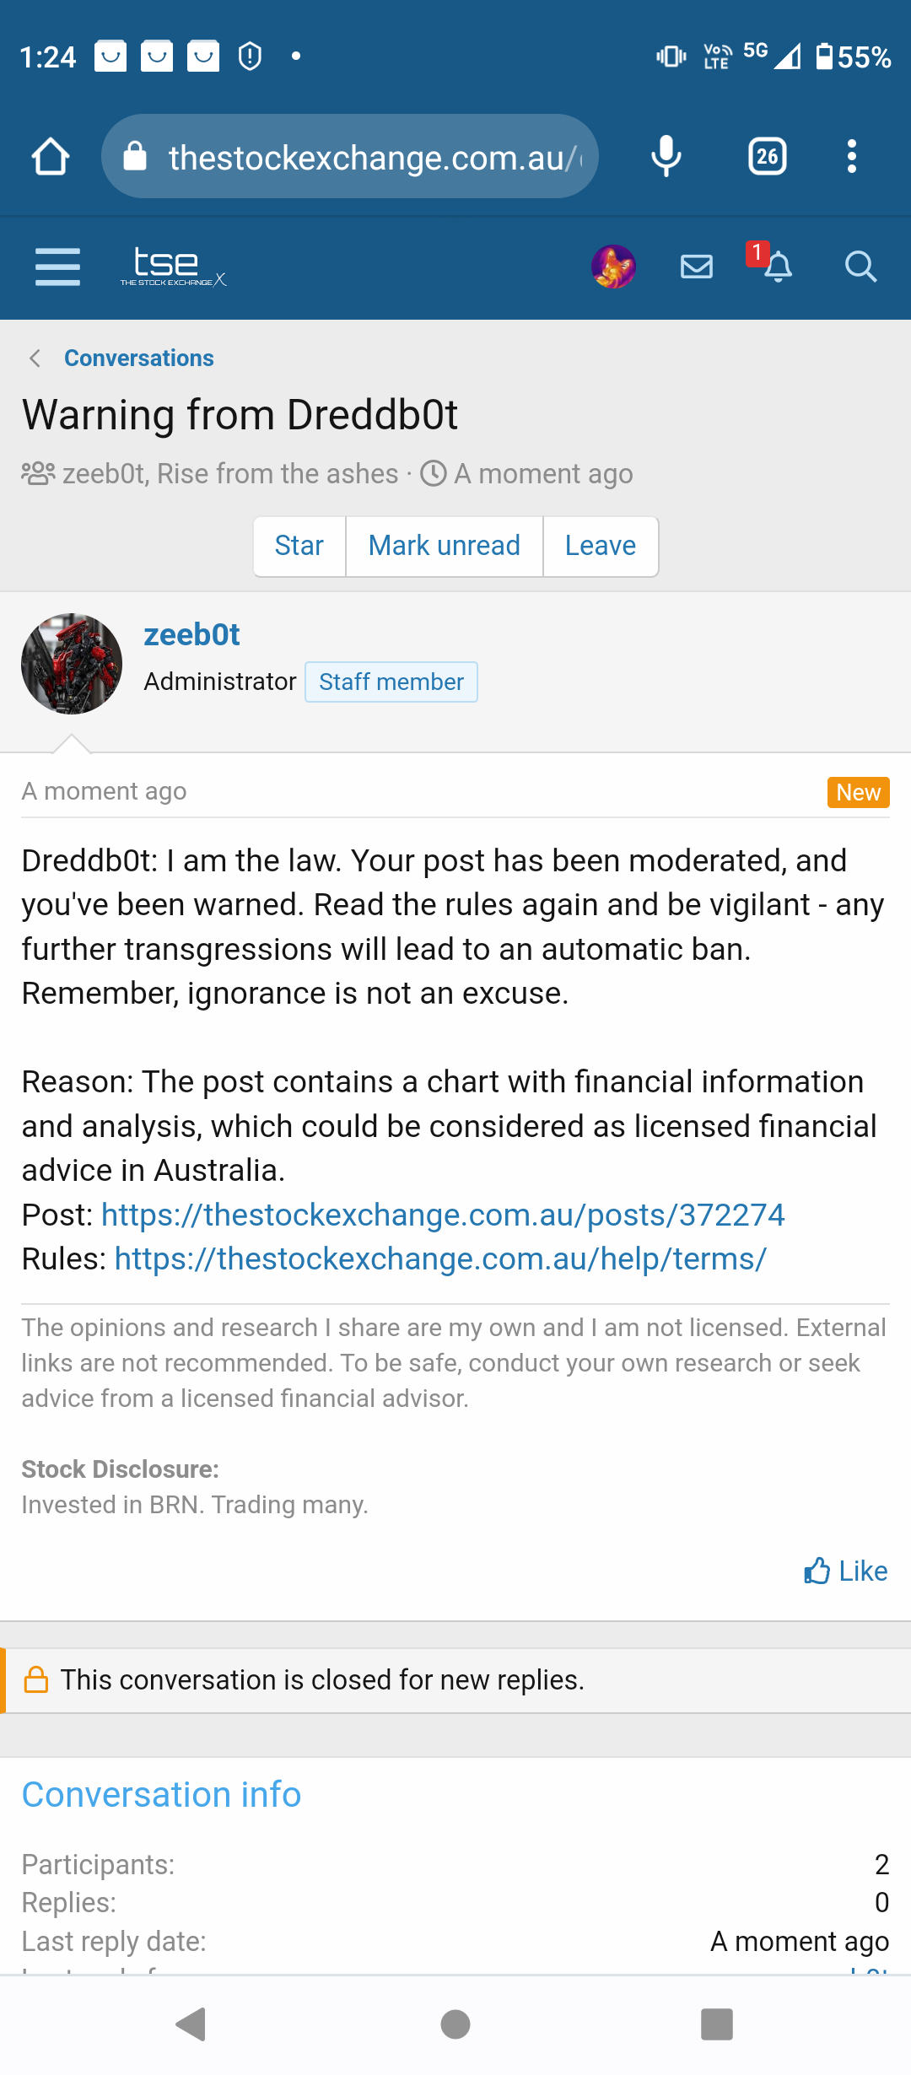Tap the browser home icon
Screen dimensions: 911x2075
[x=51, y=157]
